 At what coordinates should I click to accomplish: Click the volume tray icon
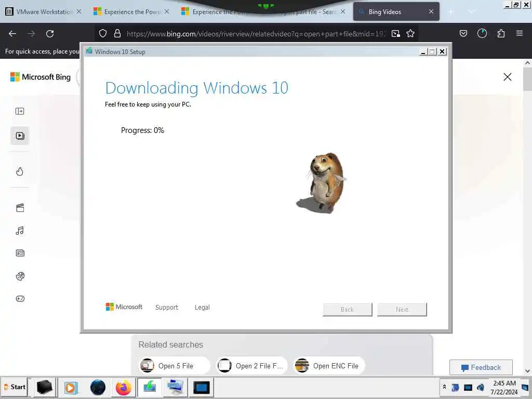(x=481, y=387)
